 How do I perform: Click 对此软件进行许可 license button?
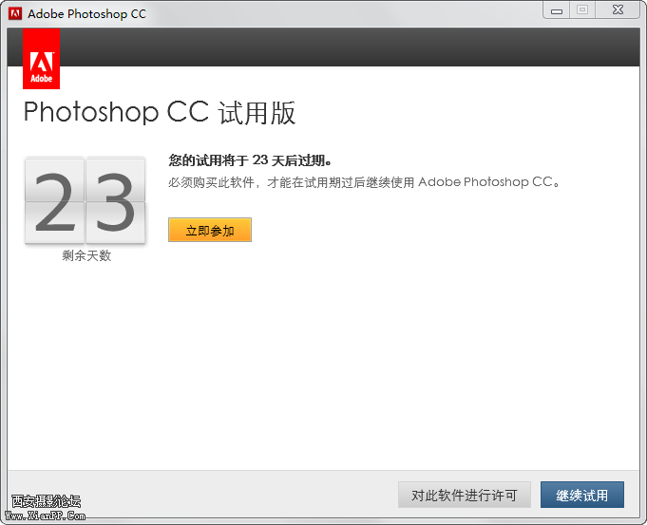click(x=465, y=495)
